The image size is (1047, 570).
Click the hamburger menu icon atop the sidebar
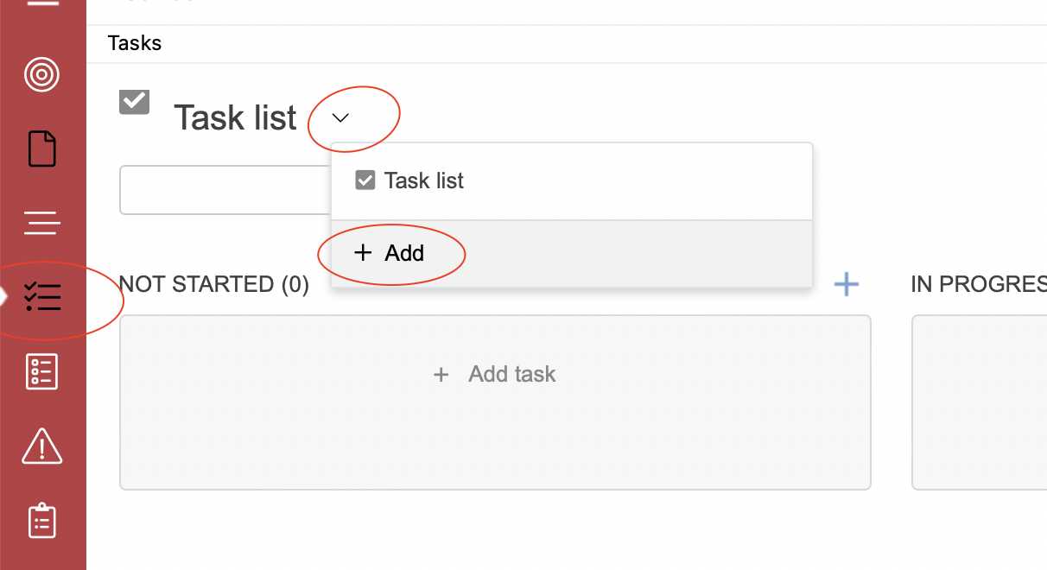pyautogui.click(x=41, y=3)
